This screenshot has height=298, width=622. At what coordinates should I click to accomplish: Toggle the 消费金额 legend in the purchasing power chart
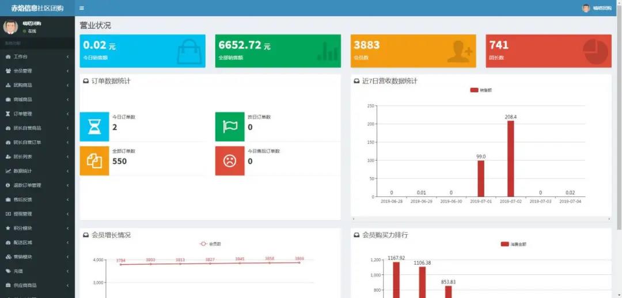[x=513, y=244]
